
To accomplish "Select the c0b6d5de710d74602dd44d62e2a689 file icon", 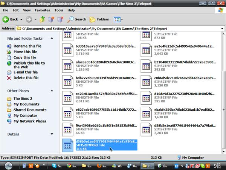I will (x=146, y=82).
